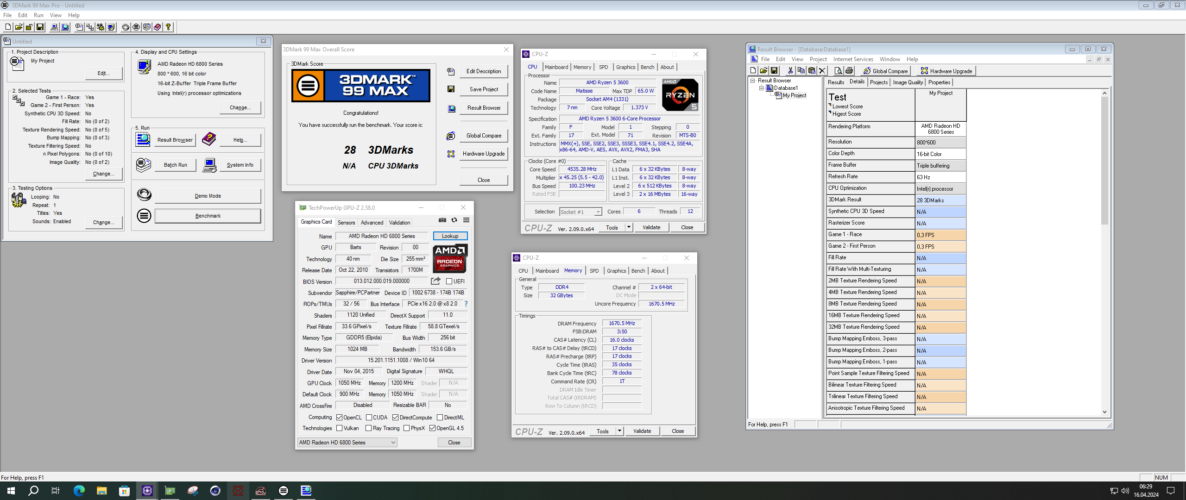
Task: Open the Run menu in 3DMark 99 Max
Action: [38, 15]
